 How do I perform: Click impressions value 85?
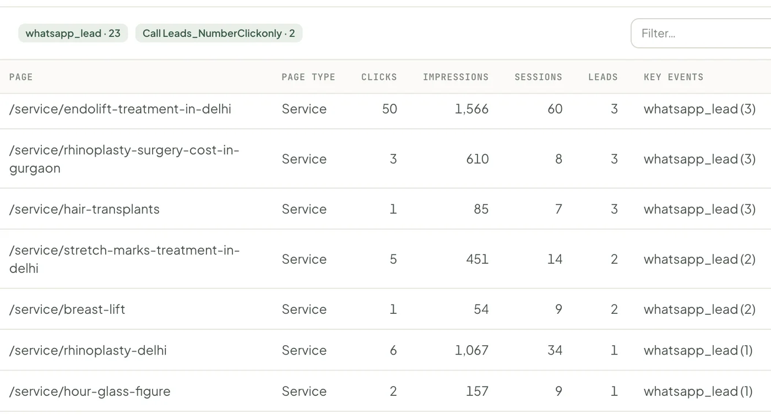pyautogui.click(x=481, y=209)
